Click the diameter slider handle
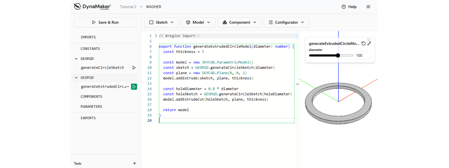 [338, 55]
